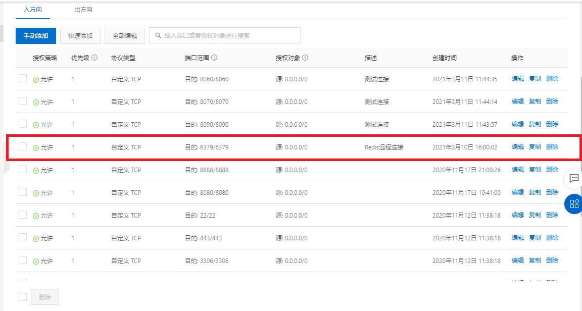582x311 pixels.
Task: Click 删除 for the 8070/8070 rule
Action: (552, 101)
